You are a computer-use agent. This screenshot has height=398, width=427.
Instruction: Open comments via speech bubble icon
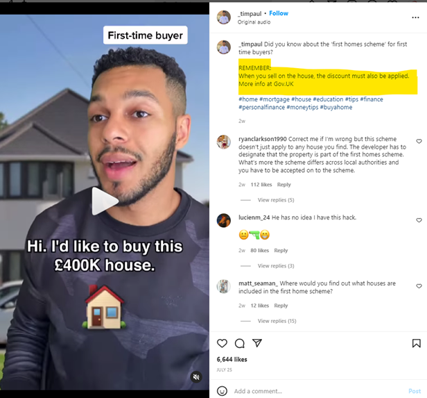coord(240,343)
